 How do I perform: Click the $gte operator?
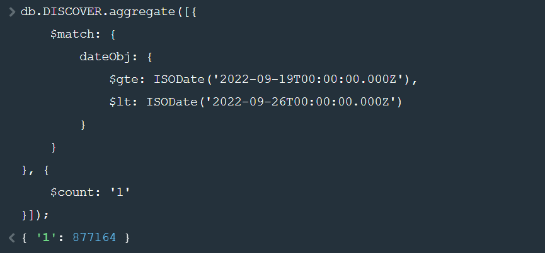(122, 80)
